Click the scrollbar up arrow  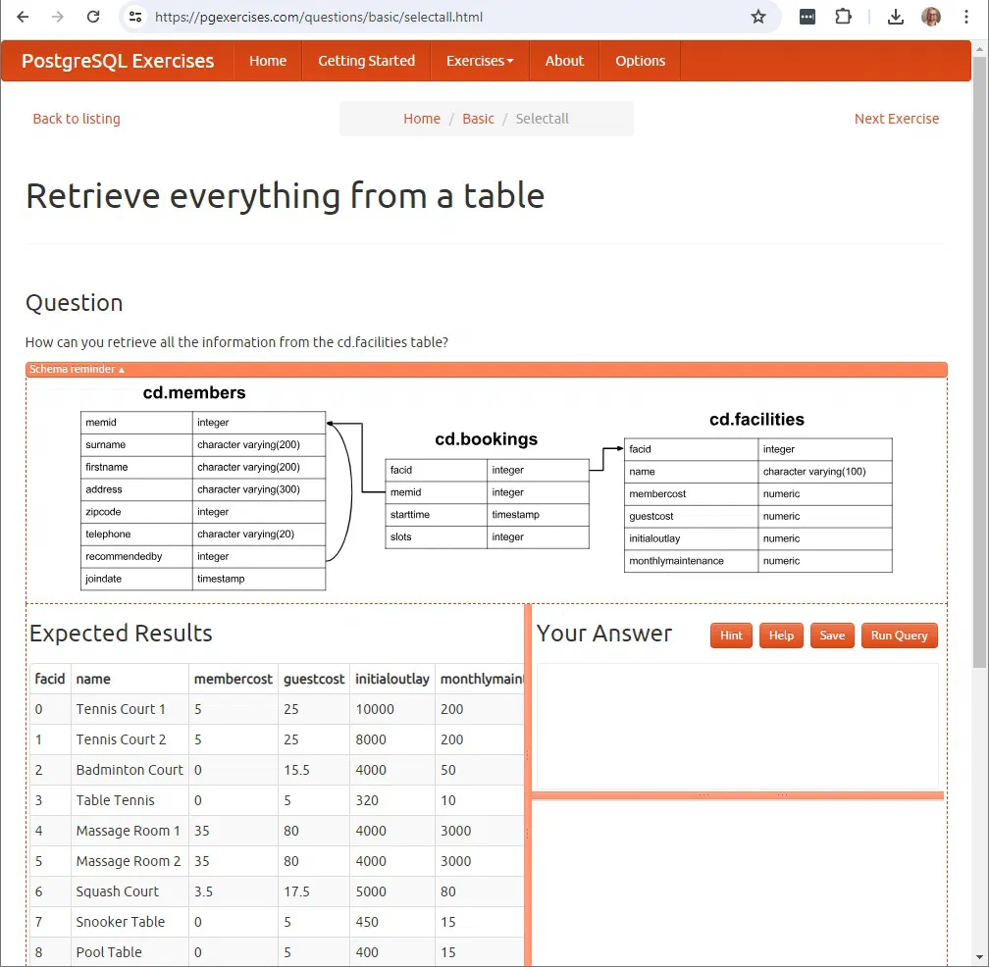coord(979,48)
